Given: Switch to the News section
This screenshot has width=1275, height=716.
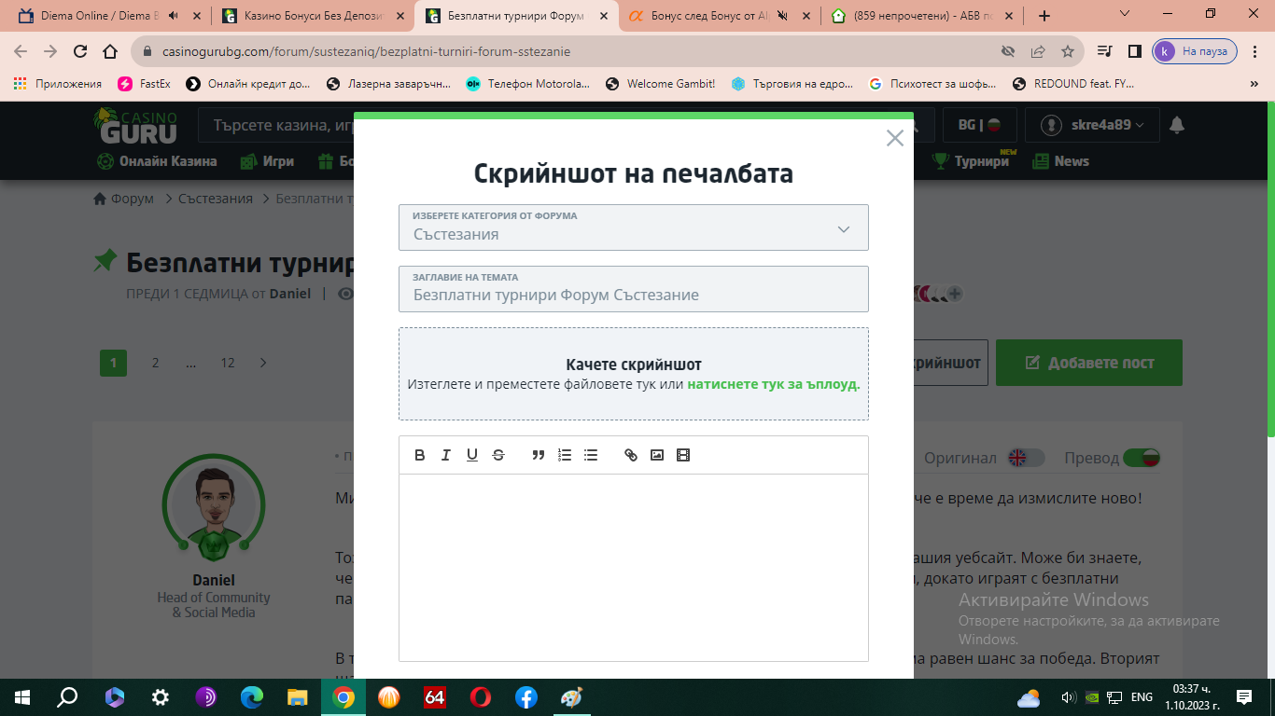Looking at the screenshot, I should [x=1072, y=160].
